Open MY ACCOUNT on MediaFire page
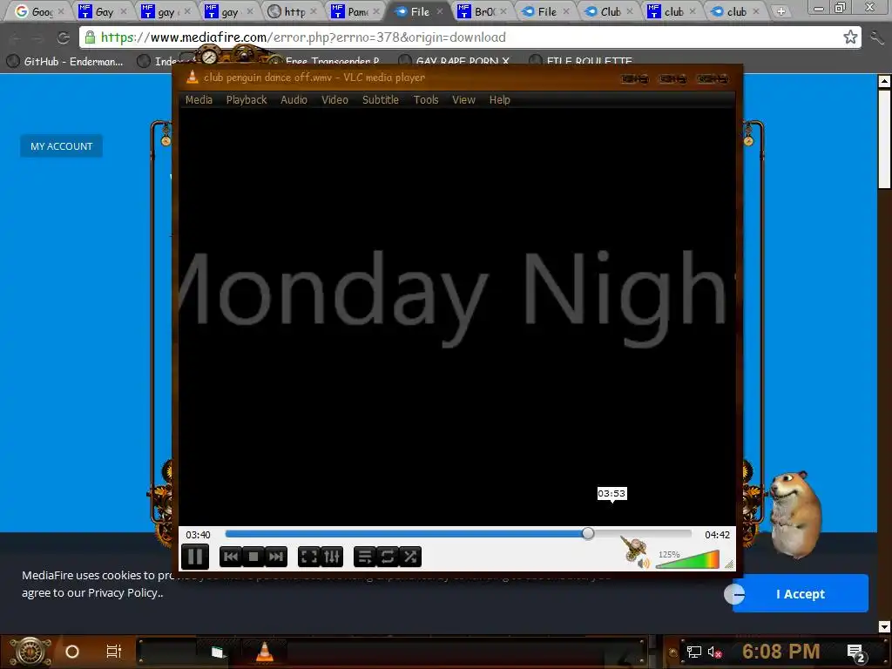 (x=62, y=146)
